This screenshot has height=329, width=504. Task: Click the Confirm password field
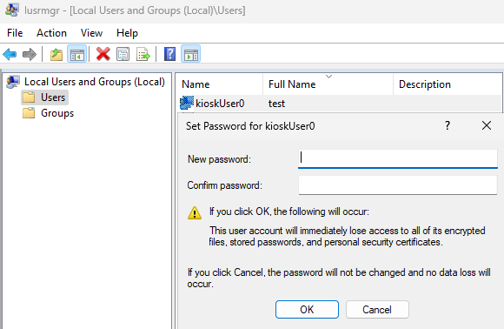tap(398, 185)
